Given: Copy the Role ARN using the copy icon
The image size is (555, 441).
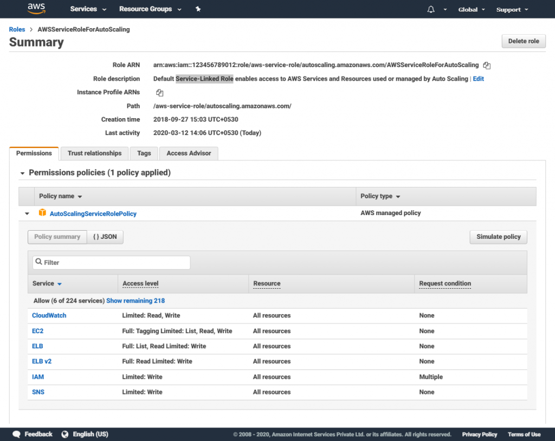Looking at the screenshot, I should pos(486,65).
